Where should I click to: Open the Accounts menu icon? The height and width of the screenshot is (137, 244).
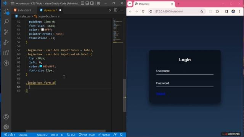(x=6, y=117)
